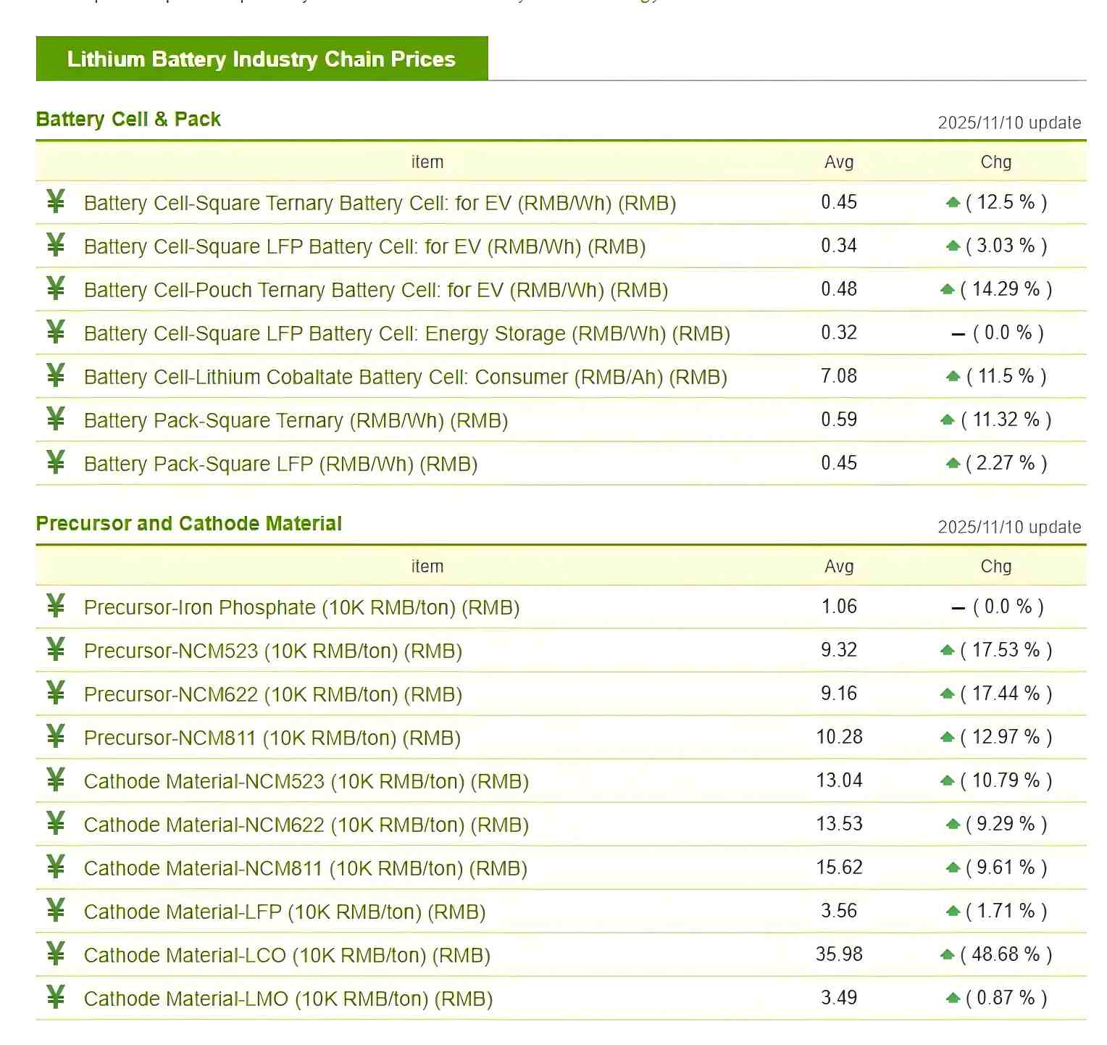Click yen icon beside Precursor-Iron Phosphate

(x=56, y=606)
